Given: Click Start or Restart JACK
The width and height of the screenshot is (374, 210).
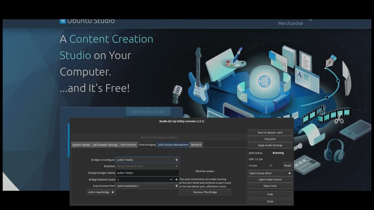Looking at the screenshot, I should coord(270,133).
